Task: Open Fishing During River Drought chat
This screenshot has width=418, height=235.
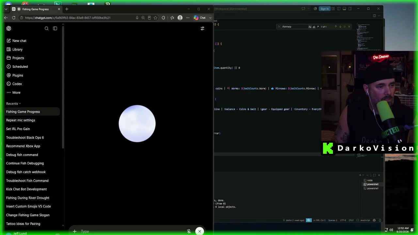Action: pos(28,198)
